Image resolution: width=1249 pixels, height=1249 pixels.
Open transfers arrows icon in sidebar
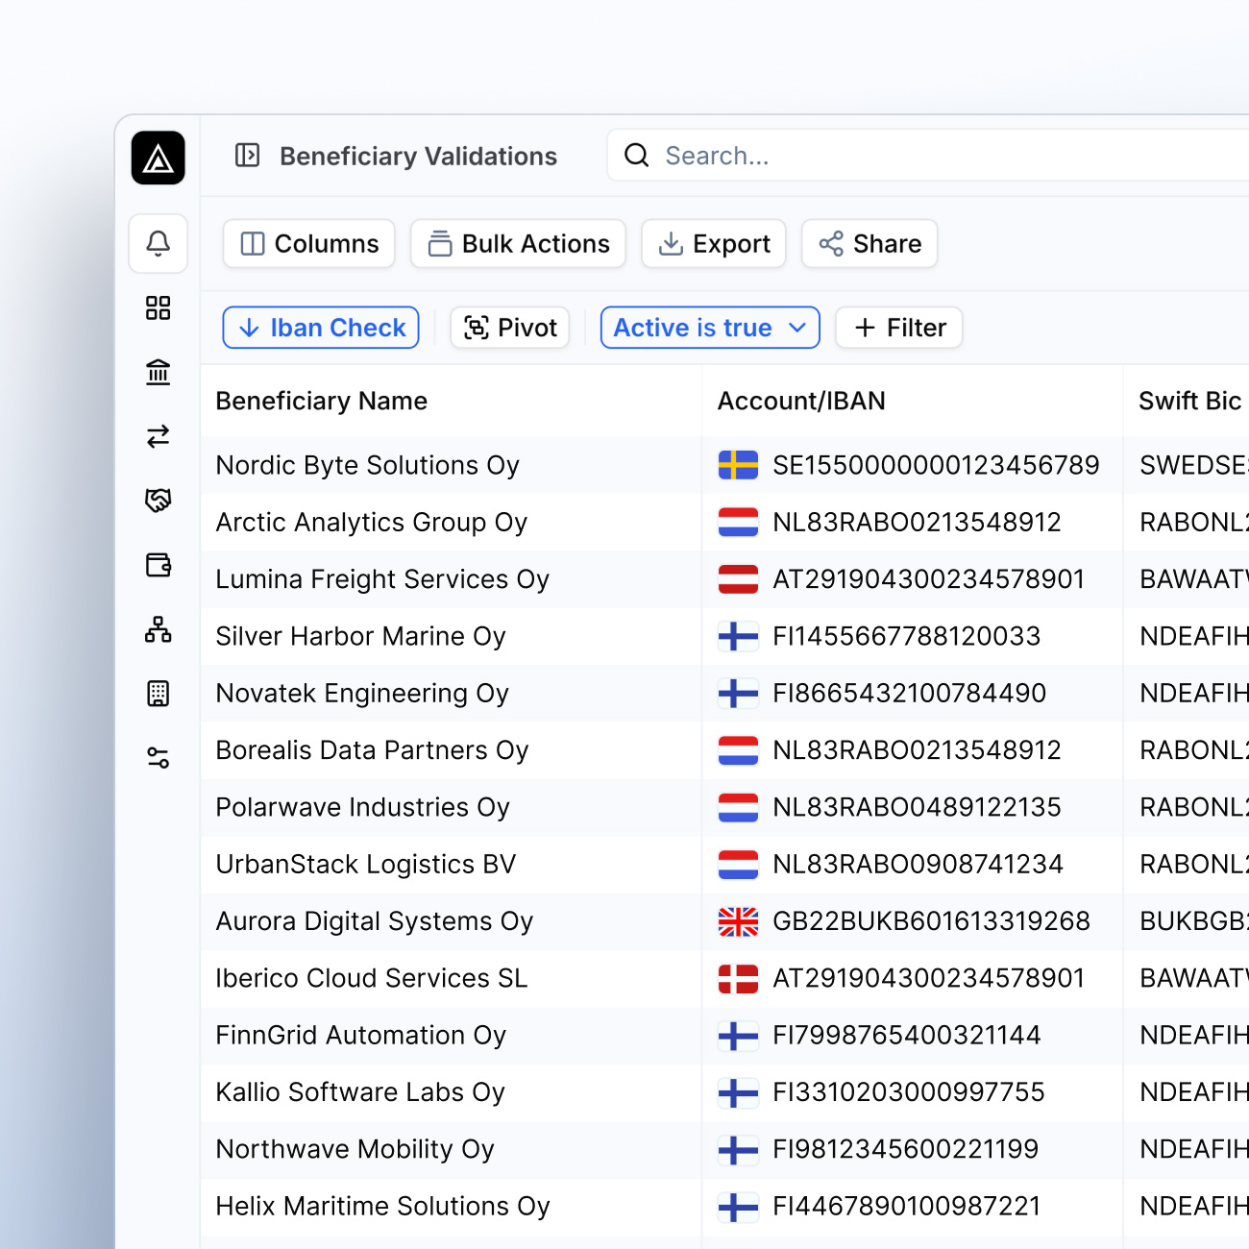159,436
